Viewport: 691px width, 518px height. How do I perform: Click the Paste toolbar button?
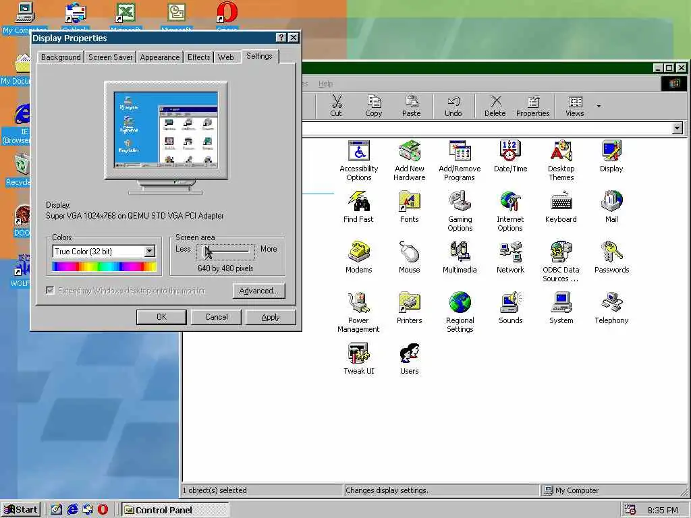point(411,106)
